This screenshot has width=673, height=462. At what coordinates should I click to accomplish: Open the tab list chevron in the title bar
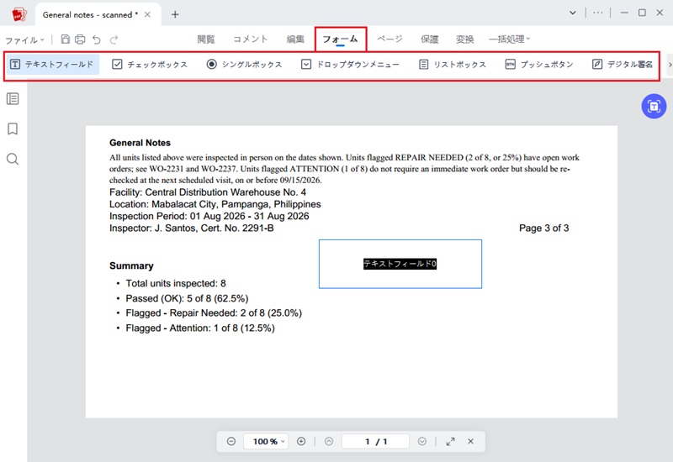tap(573, 13)
